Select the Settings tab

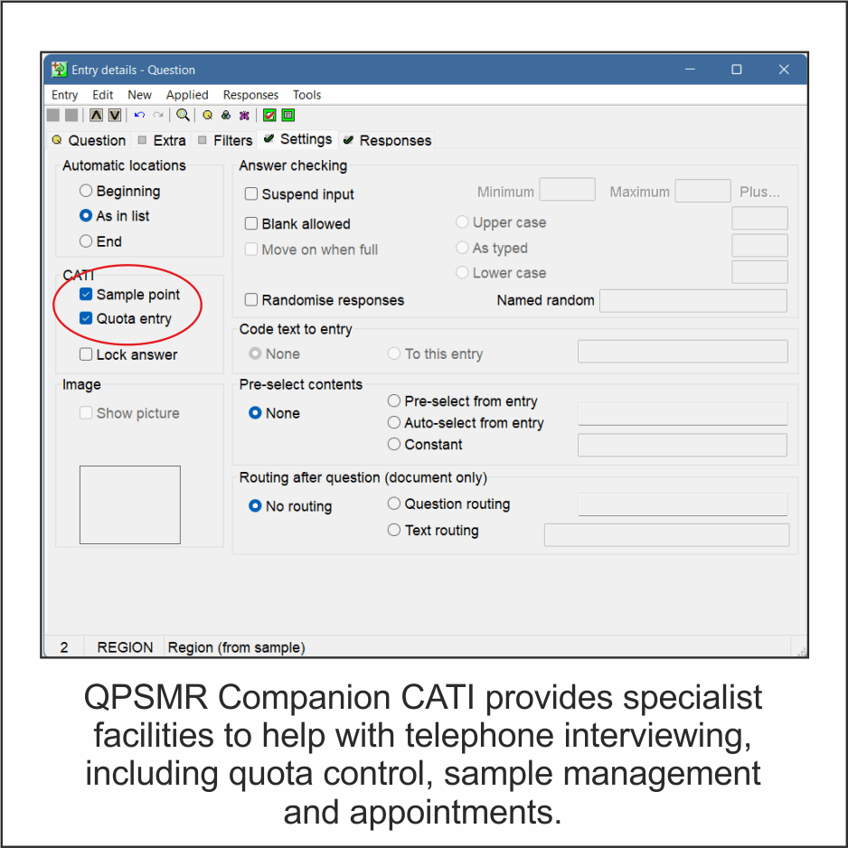click(x=297, y=139)
